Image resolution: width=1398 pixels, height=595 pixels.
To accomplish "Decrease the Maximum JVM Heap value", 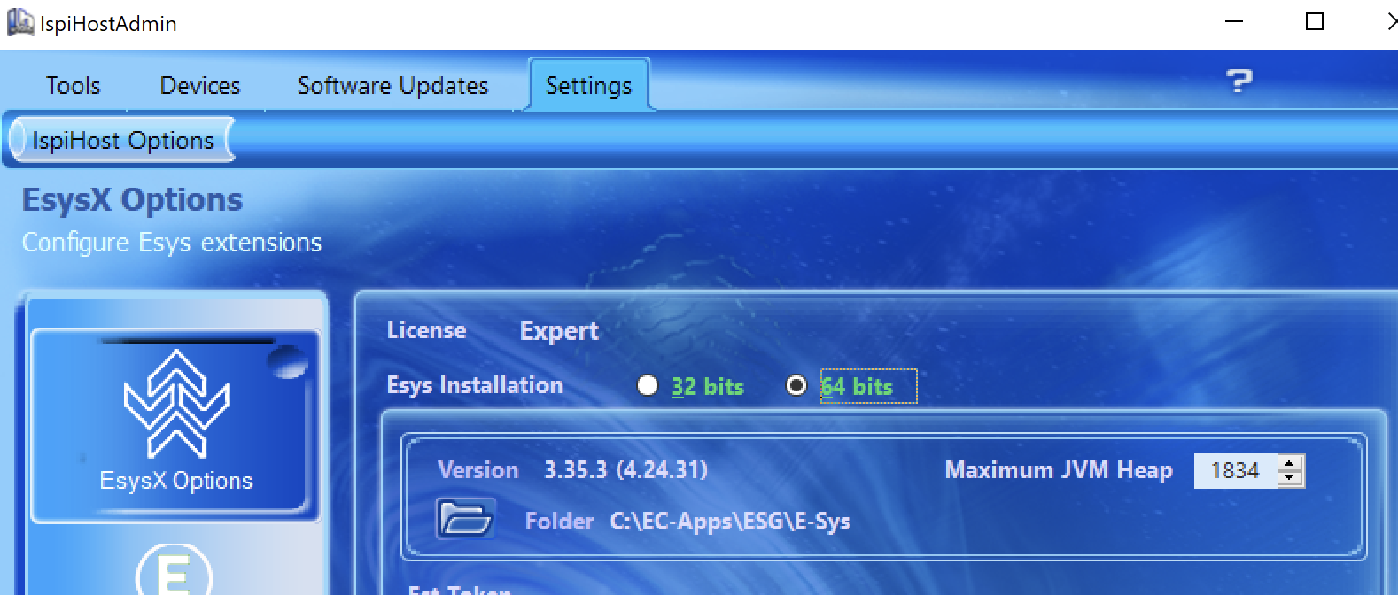I will 1291,479.
